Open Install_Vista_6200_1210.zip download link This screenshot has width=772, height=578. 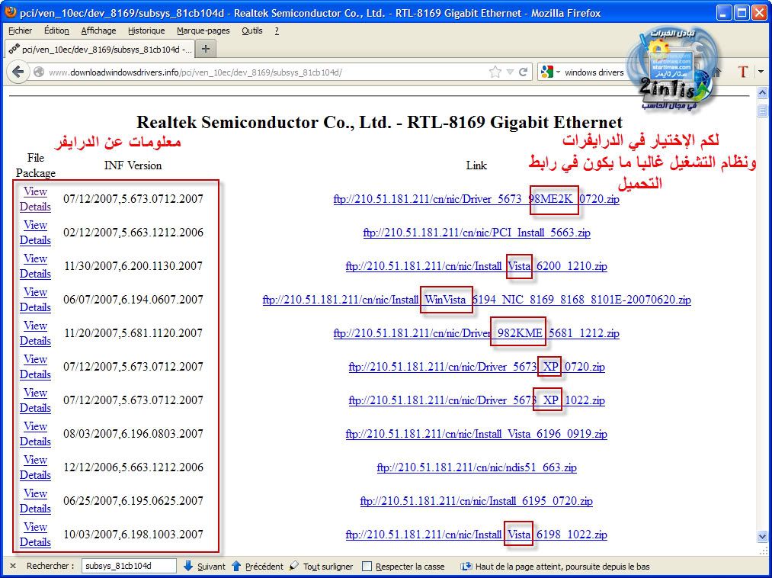pyautogui.click(x=476, y=266)
